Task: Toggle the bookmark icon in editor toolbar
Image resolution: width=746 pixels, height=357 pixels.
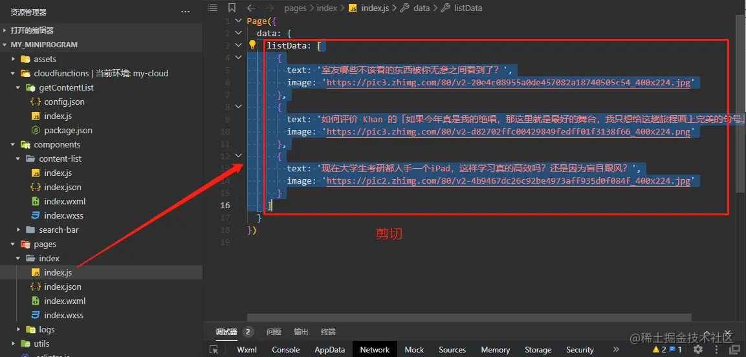Action: coord(232,8)
